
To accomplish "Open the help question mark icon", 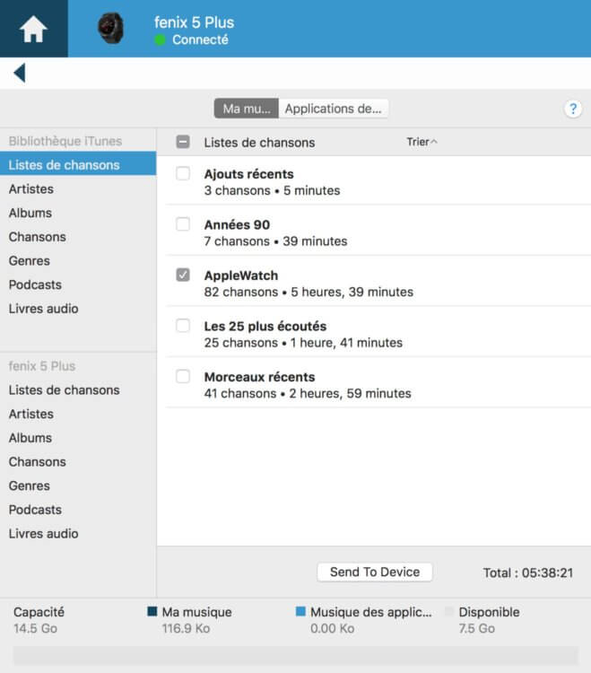I will 573,109.
